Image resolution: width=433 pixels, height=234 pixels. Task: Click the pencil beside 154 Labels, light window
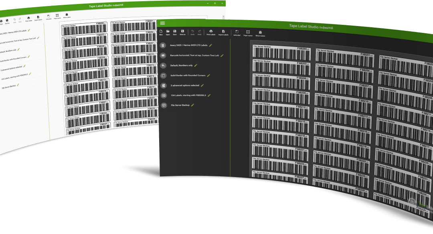30,74
